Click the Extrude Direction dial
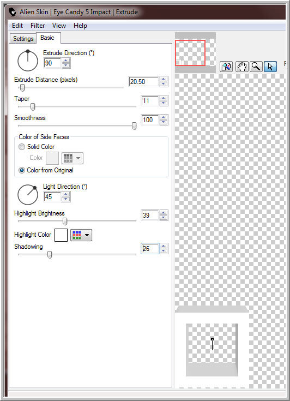Screen dimensions: 290x401 coord(28,61)
